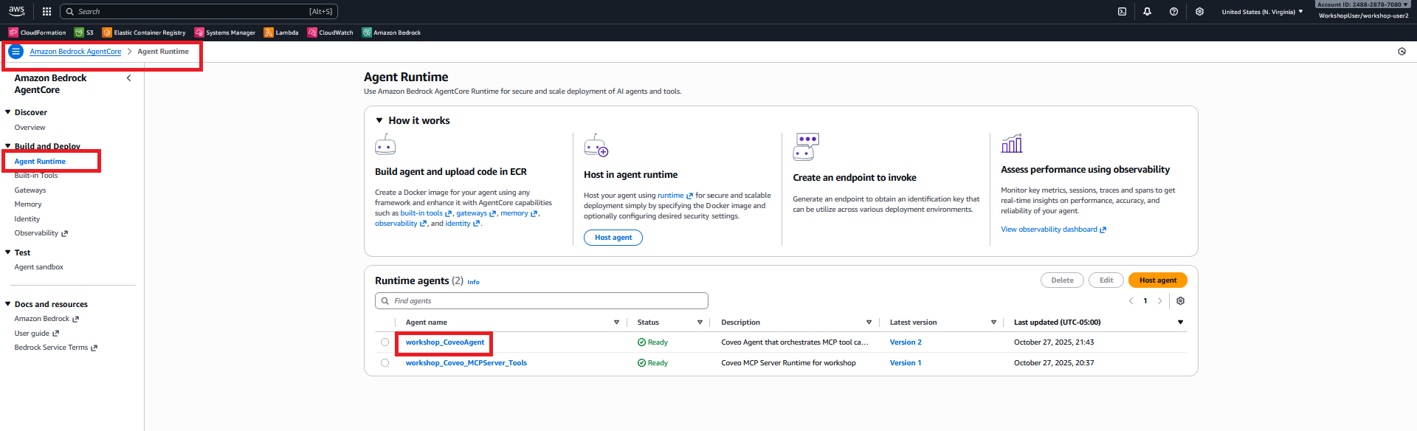The width and height of the screenshot is (1417, 431).
Task: Open the AWS home logo
Action: pos(16,11)
